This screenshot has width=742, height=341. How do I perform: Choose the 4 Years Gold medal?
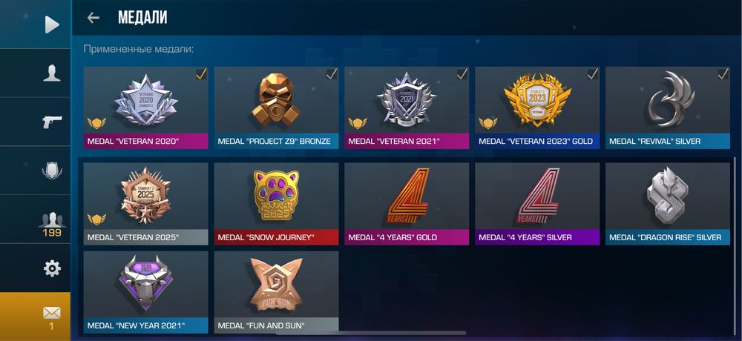coord(407,204)
